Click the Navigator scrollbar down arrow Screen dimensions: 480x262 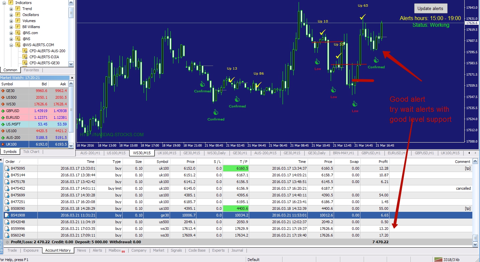pos(71,64)
